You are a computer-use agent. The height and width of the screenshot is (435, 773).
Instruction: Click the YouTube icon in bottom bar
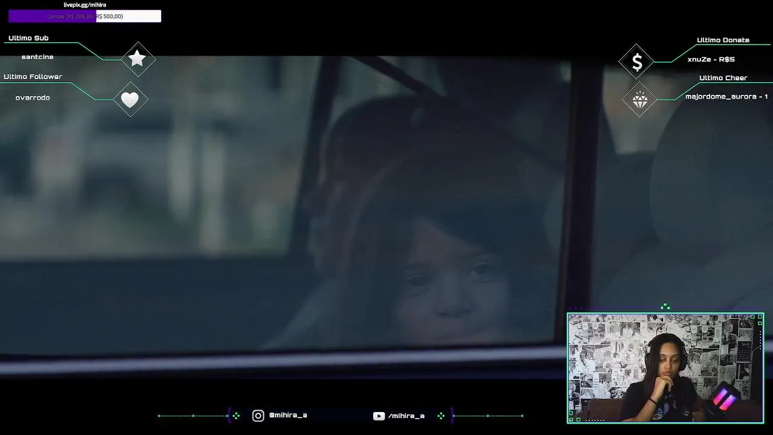coord(379,416)
